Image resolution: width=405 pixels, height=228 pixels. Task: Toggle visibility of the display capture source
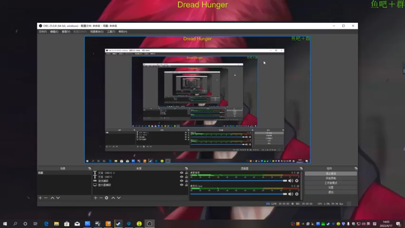182,185
